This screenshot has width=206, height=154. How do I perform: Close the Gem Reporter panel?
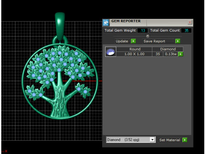[190, 22]
